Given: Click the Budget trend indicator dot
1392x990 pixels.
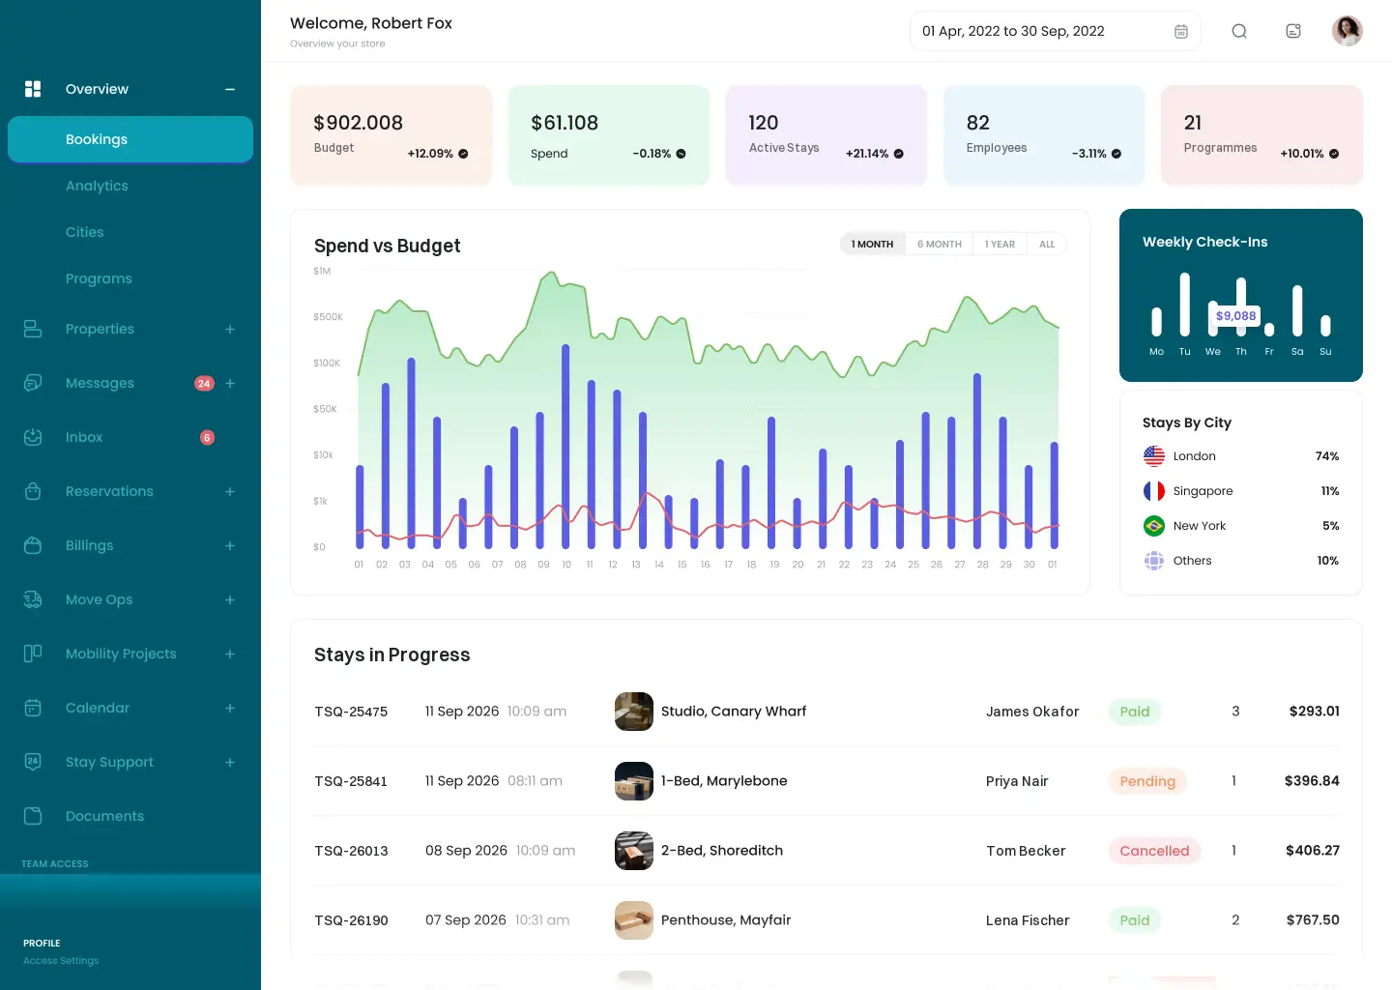Looking at the screenshot, I should coord(463,154).
